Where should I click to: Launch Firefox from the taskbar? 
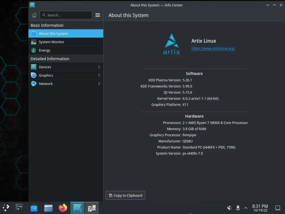point(63,208)
